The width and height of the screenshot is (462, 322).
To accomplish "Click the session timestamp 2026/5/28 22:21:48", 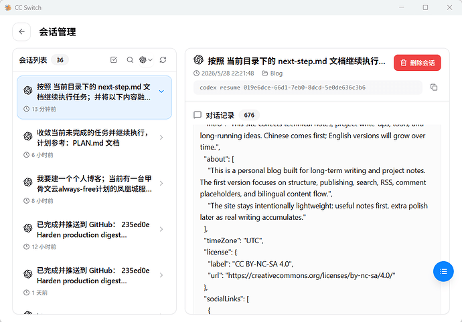I will [224, 73].
